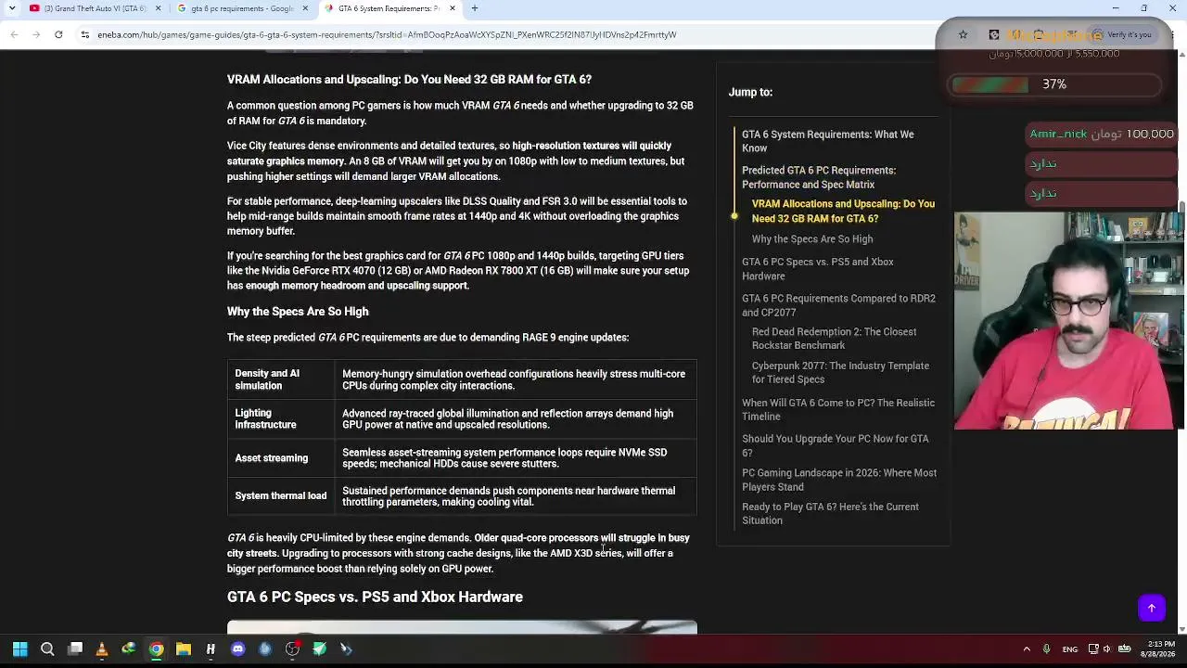This screenshot has width=1187, height=668.
Task: Open File Explorer from the taskbar
Action: coord(184,649)
